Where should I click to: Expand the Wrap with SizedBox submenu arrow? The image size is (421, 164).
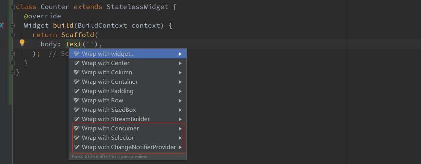[x=180, y=110]
